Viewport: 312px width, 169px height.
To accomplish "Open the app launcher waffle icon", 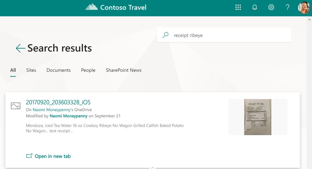I will click(x=238, y=7).
